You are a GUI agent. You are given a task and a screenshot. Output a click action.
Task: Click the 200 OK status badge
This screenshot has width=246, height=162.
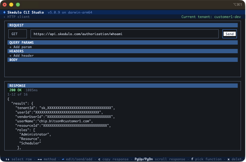pyautogui.click(x=15, y=90)
